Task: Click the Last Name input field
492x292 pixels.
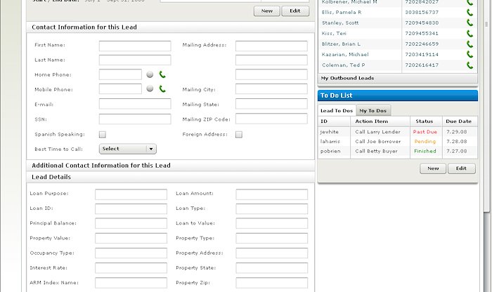Action: [135, 60]
